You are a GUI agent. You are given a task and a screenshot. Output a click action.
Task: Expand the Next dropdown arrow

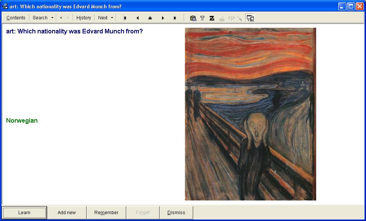pyautogui.click(x=112, y=18)
